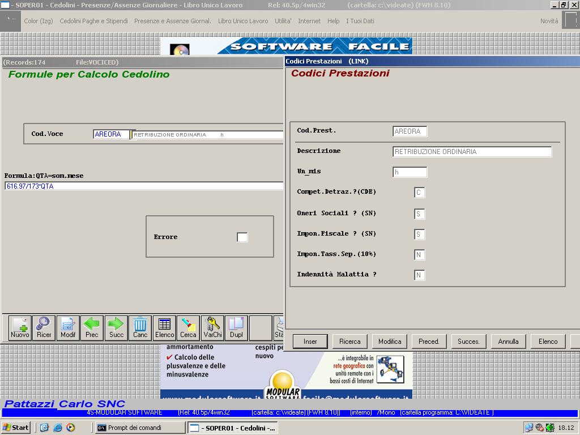Click the Elenco button in Codici Prestazioni
Screen dimensions: 580x435
click(x=548, y=342)
